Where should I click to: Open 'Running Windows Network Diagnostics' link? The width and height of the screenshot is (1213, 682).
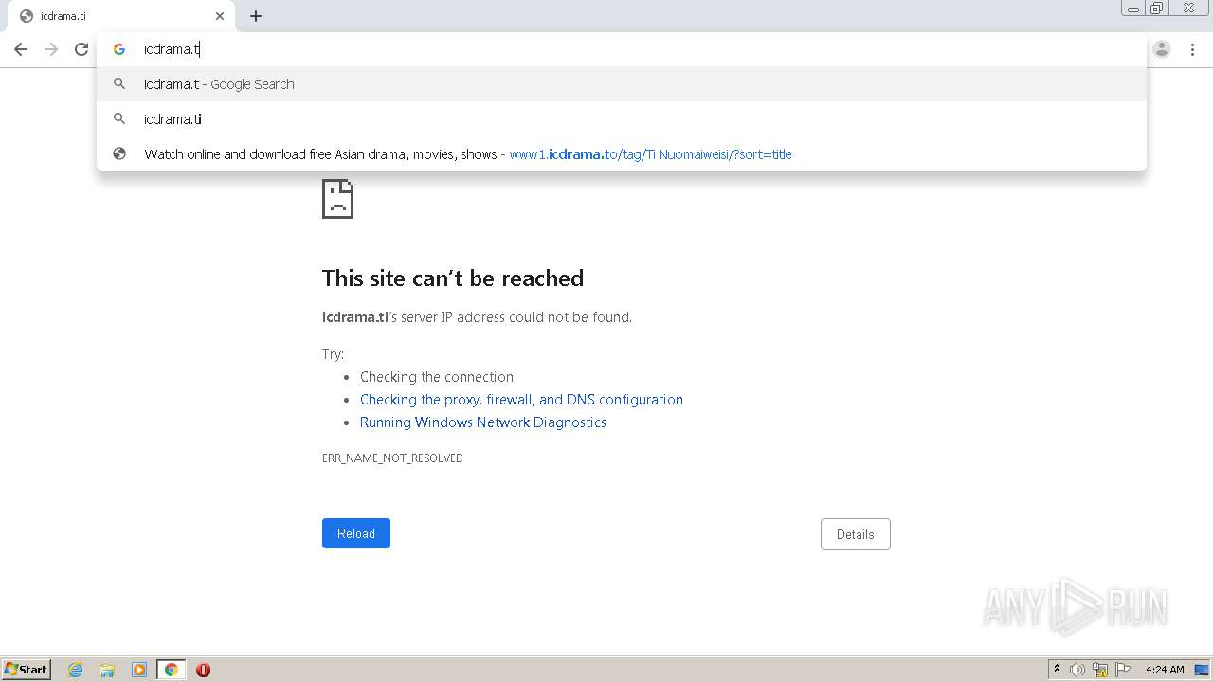tap(483, 422)
